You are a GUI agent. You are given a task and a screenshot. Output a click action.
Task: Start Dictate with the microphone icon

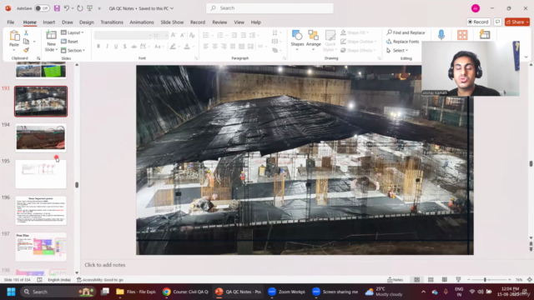441,35
